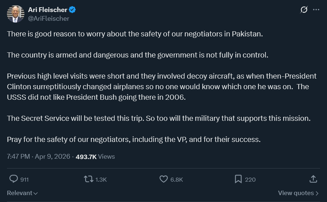The image size is (327, 202).
Task: Like the post with the heart icon
Action: pos(164,179)
